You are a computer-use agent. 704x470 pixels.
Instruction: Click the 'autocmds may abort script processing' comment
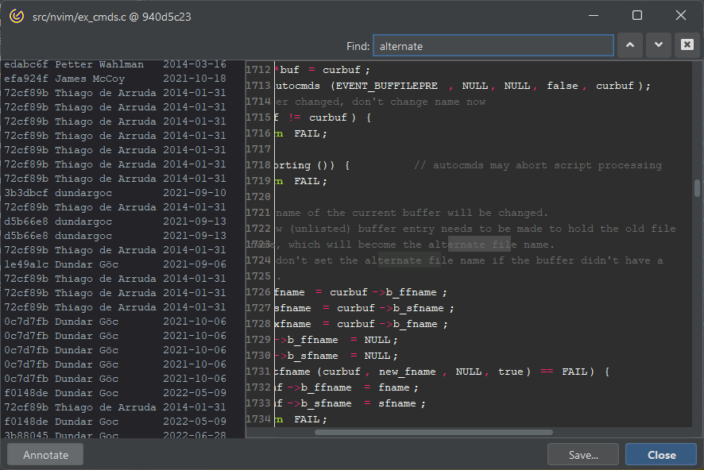(x=537, y=165)
